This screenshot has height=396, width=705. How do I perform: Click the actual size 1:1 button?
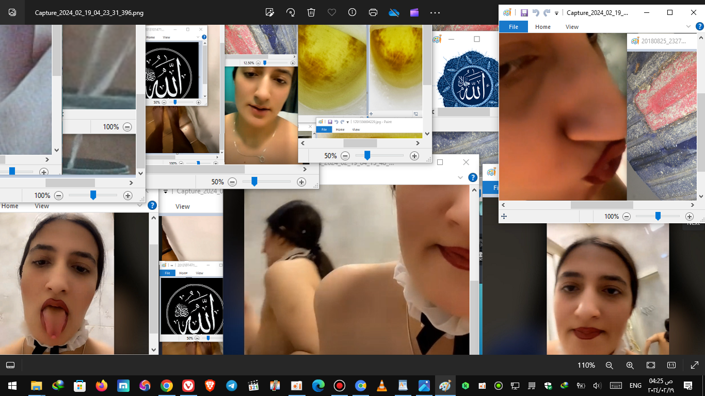pos(671,365)
